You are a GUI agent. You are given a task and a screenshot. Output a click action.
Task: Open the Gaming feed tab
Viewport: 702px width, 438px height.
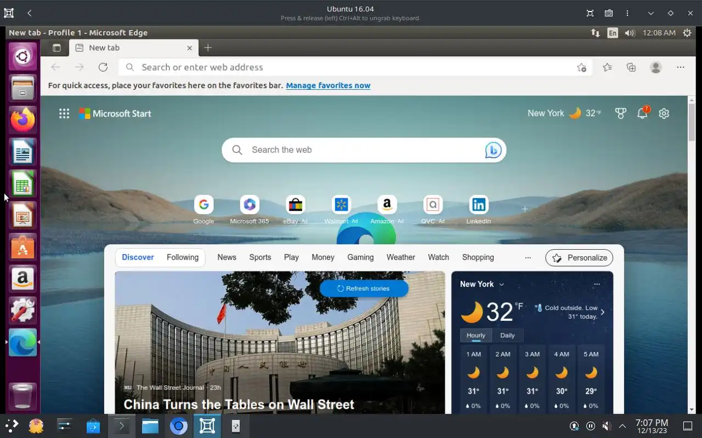[360, 257]
